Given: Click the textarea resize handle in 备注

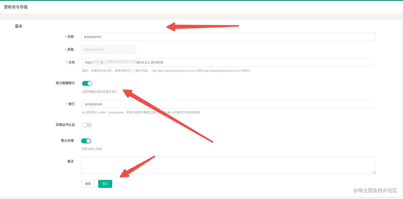Looking at the screenshot, I should click(x=374, y=172).
